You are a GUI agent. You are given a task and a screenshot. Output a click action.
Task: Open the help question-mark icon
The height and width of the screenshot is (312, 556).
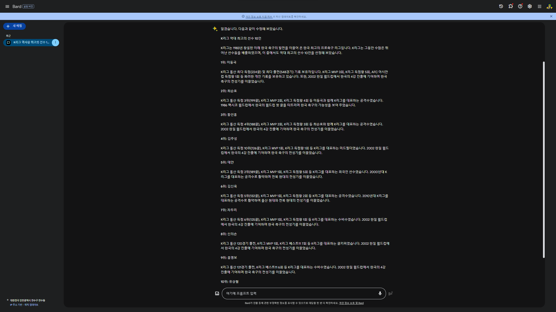click(x=520, y=6)
